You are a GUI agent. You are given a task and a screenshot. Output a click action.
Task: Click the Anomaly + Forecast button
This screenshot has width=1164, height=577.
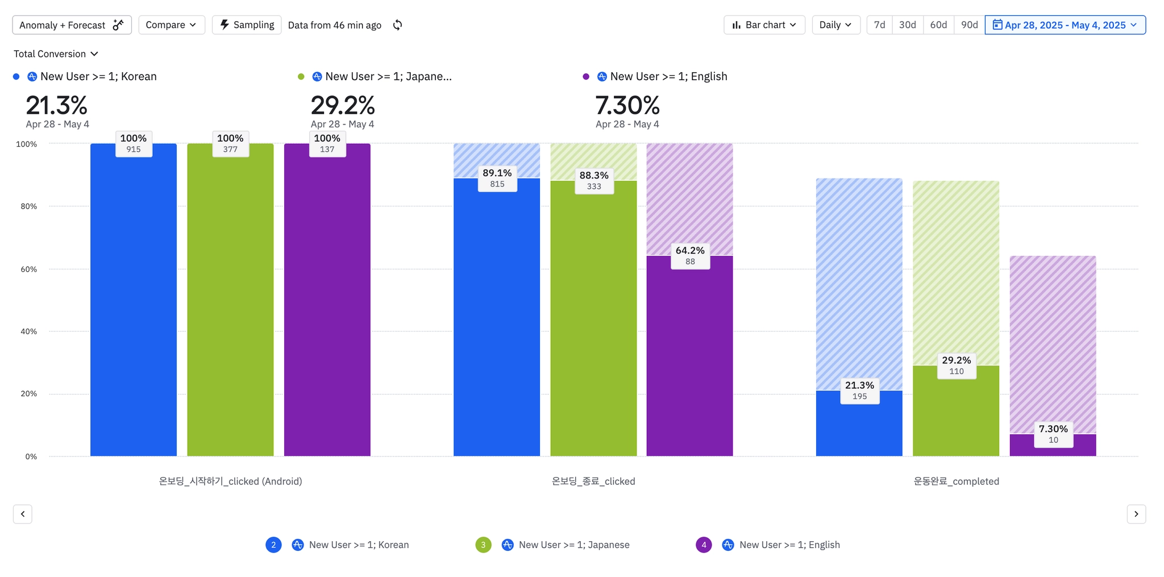[x=72, y=25]
